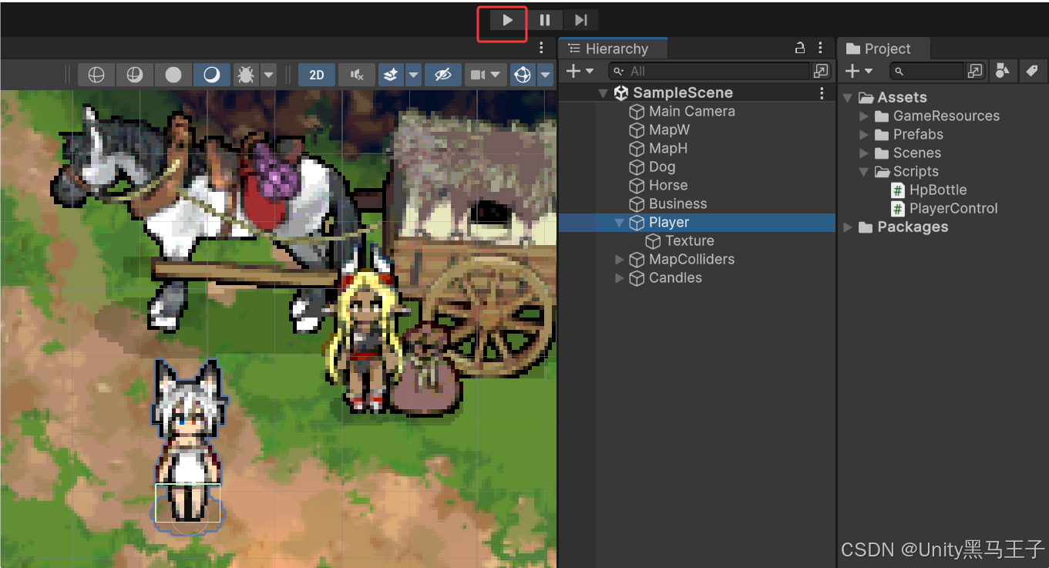This screenshot has width=1049, height=568.
Task: Toggle the 2D view button
Action: click(317, 75)
